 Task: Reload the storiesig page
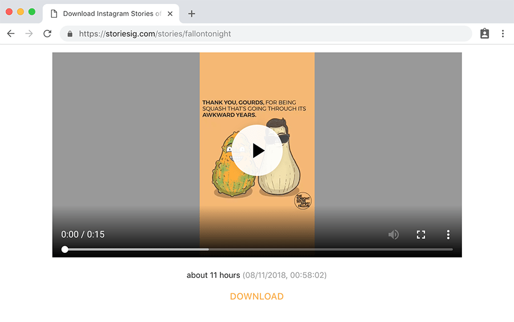(x=47, y=34)
